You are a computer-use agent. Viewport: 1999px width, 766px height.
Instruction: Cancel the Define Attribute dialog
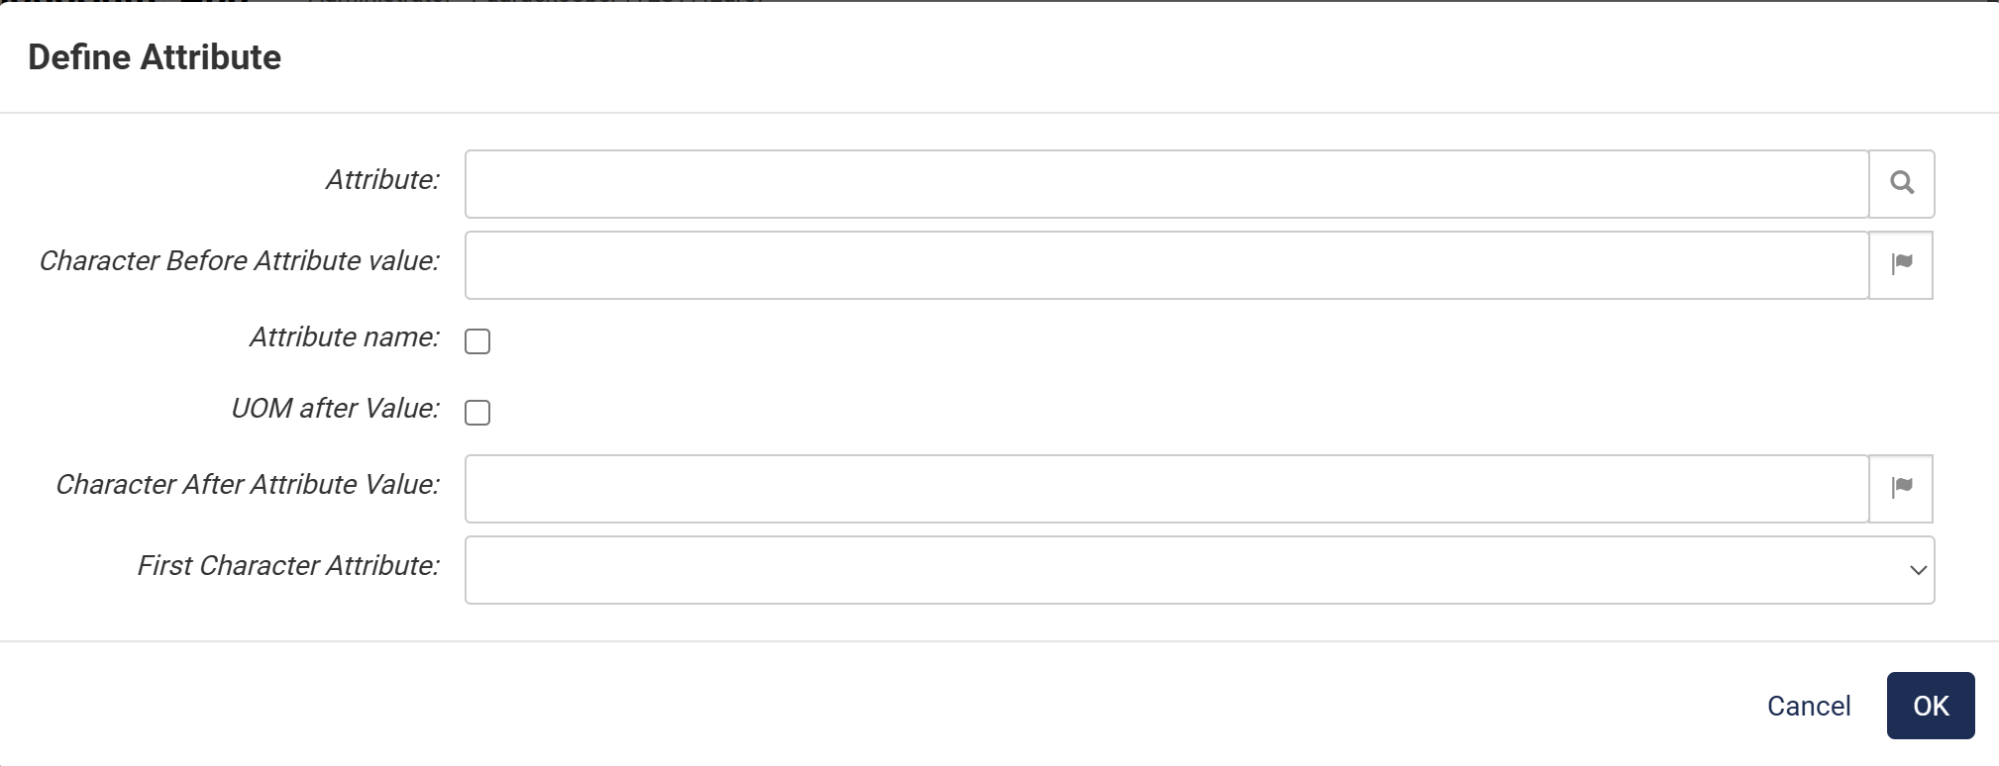[x=1807, y=705]
